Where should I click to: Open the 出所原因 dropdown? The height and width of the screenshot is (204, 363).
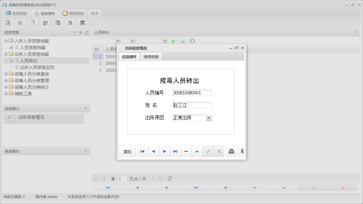pos(209,117)
